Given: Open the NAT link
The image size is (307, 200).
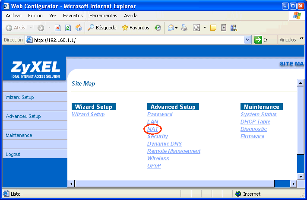Looking at the screenshot, I should pos(152,129).
